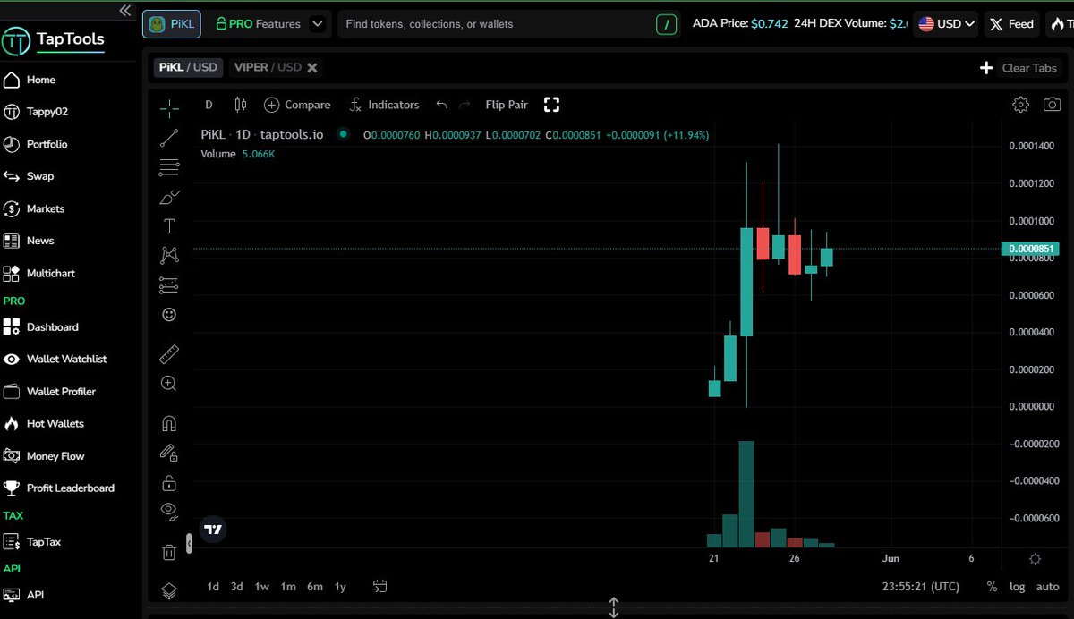The image size is (1074, 619).
Task: Select the zoom in tool
Action: (x=168, y=384)
